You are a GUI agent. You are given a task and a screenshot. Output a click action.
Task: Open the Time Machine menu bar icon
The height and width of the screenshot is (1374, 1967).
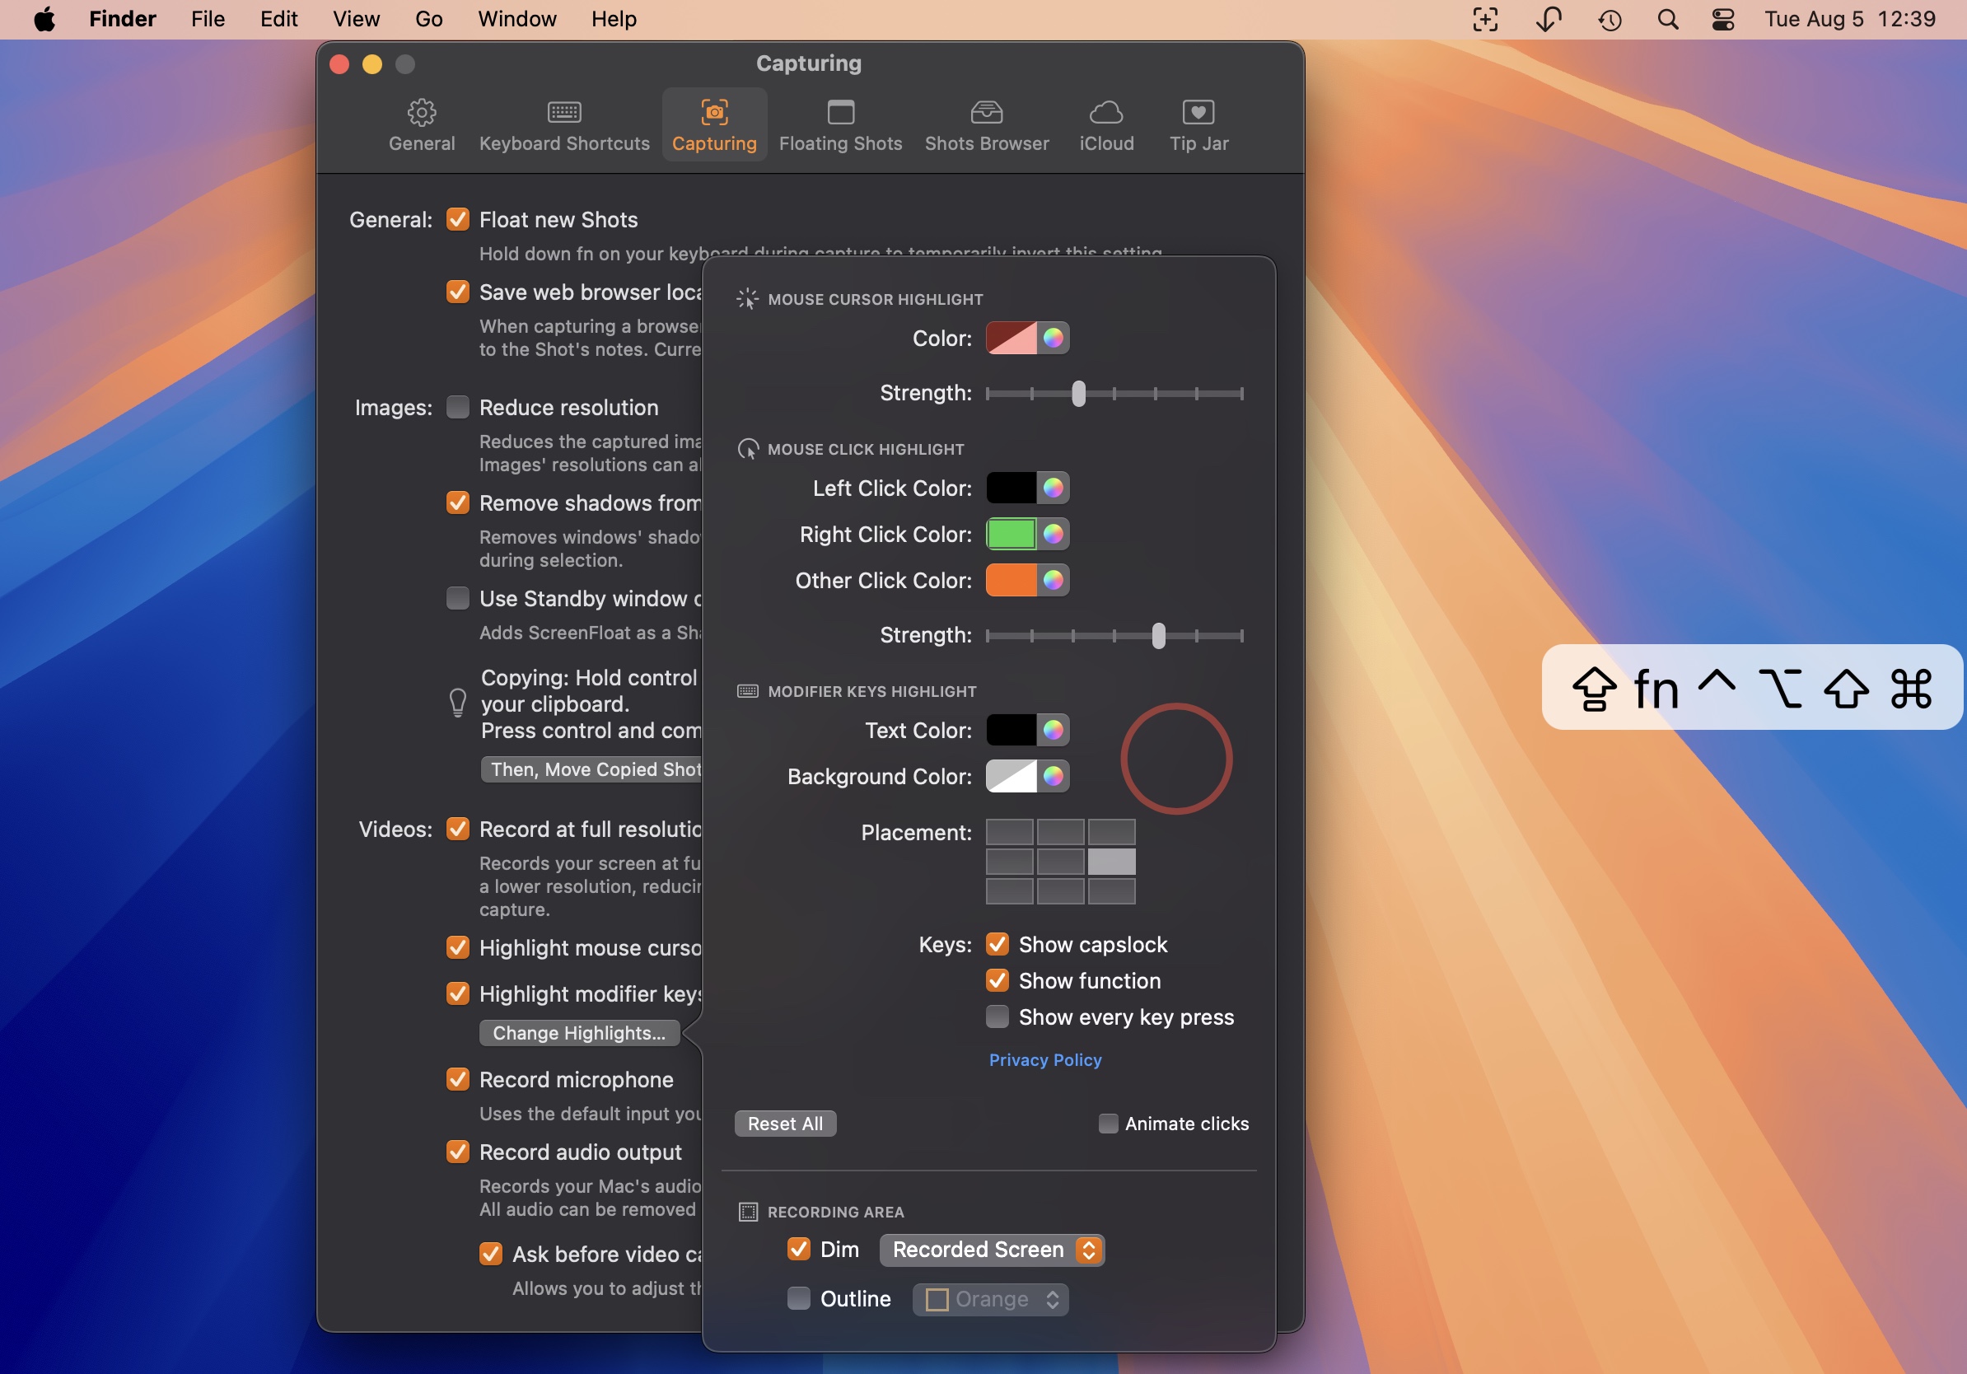pos(1610,19)
